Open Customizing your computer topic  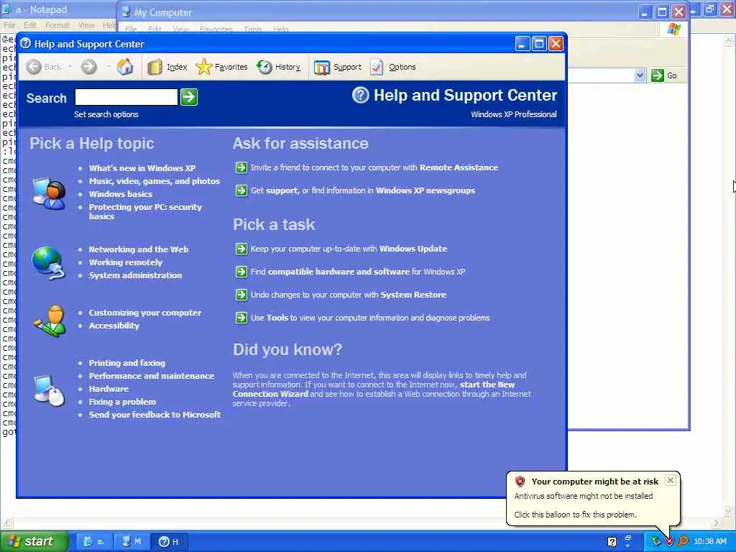145,313
